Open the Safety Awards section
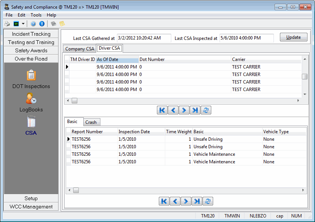 click(x=31, y=50)
